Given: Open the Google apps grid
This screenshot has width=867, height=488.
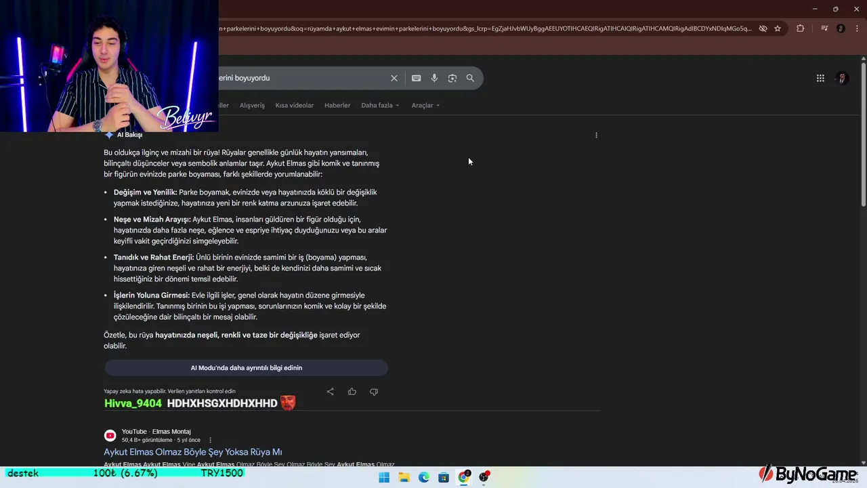Looking at the screenshot, I should (820, 78).
